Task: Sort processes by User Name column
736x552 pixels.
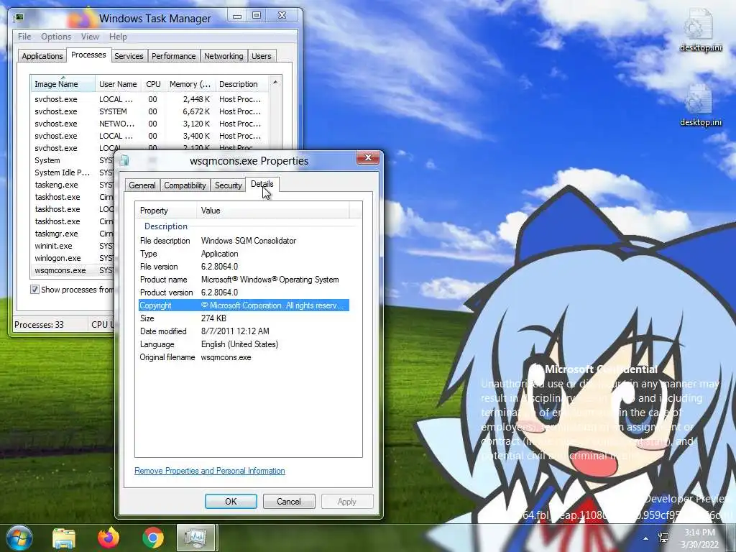Action: click(118, 84)
